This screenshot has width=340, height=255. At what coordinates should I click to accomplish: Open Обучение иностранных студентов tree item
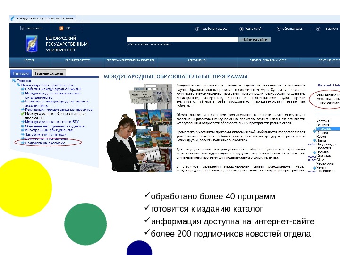pyautogui.click(x=55, y=126)
